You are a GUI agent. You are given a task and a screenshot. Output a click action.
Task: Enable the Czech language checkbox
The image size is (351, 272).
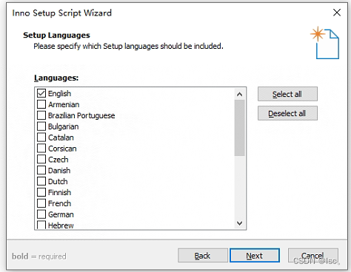pos(41,159)
